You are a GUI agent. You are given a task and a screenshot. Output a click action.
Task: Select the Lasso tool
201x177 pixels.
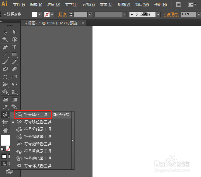(x=14, y=39)
